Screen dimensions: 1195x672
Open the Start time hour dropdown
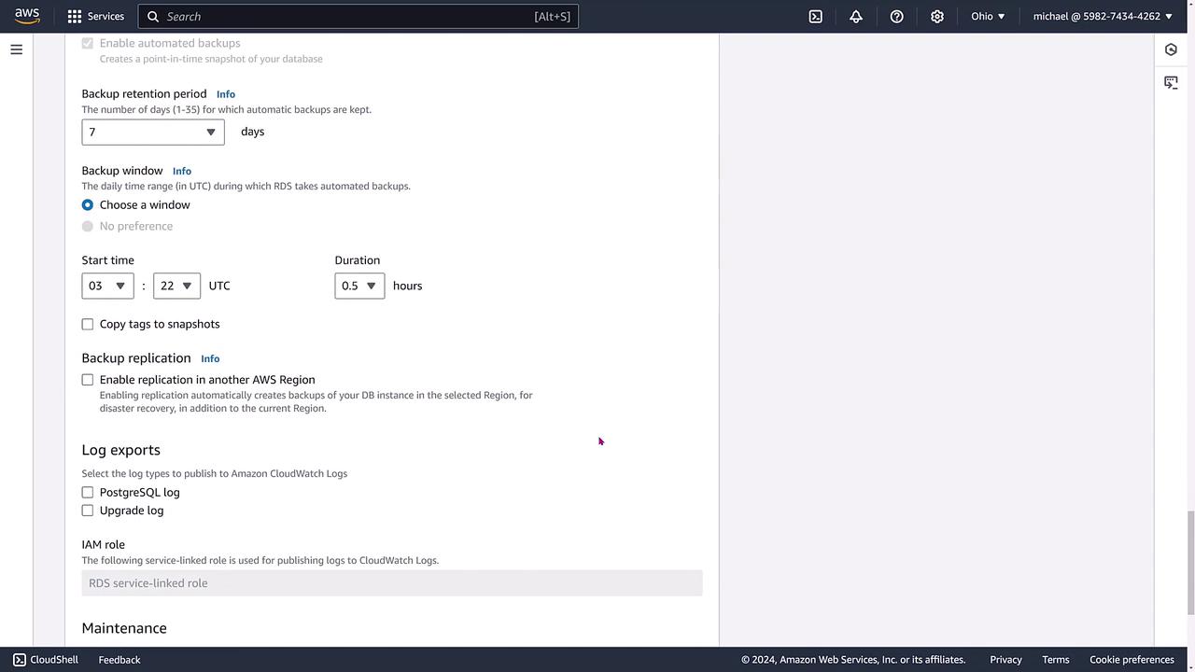pyautogui.click(x=107, y=286)
